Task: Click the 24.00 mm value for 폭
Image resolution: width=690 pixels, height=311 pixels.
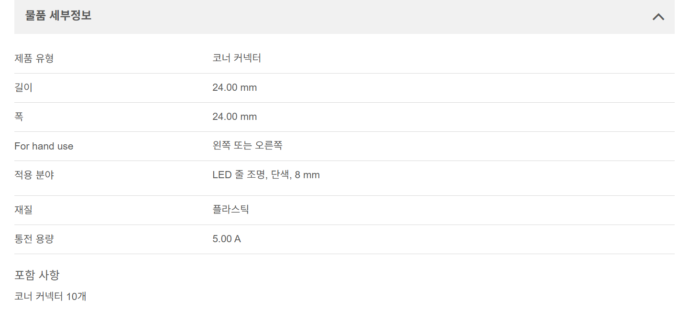Action: [234, 117]
